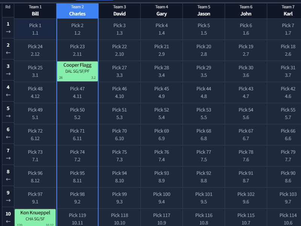Select the Team 2 Charles column header
This screenshot has width=301, height=226.
coord(78,11)
